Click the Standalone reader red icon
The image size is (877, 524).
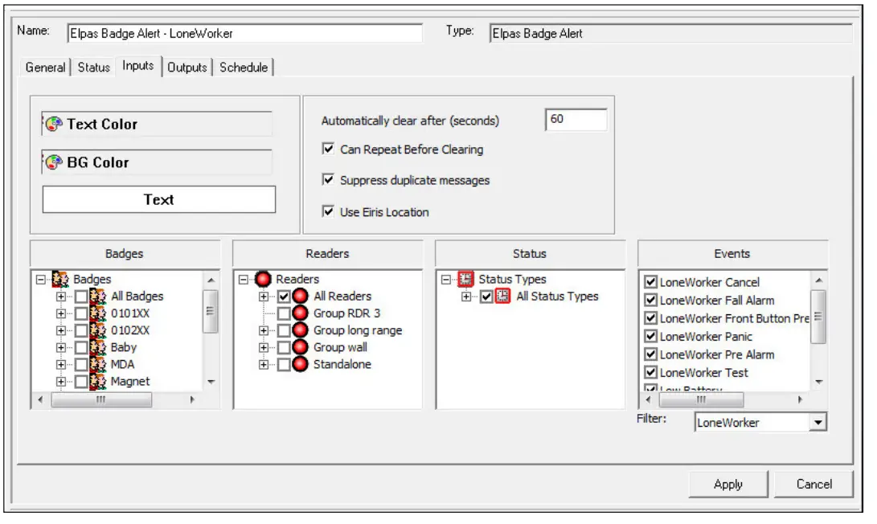click(301, 365)
